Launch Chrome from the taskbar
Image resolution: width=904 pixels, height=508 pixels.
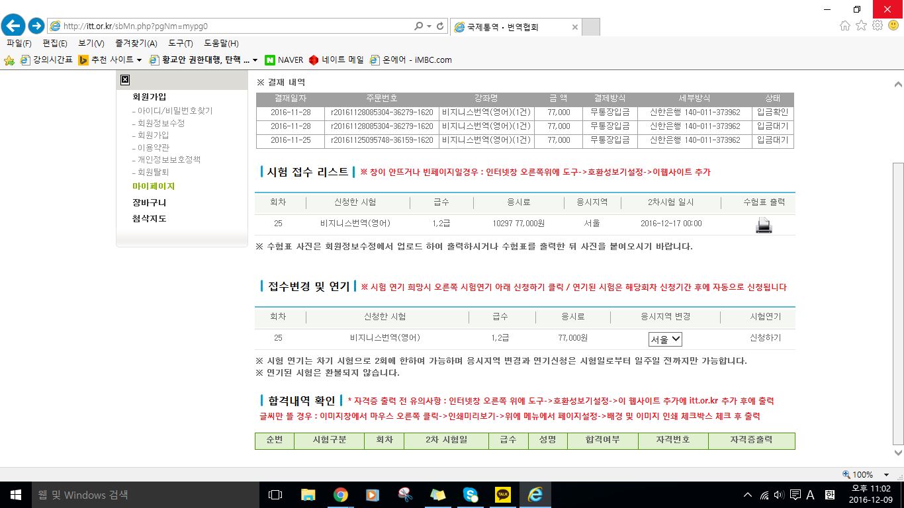click(x=340, y=495)
